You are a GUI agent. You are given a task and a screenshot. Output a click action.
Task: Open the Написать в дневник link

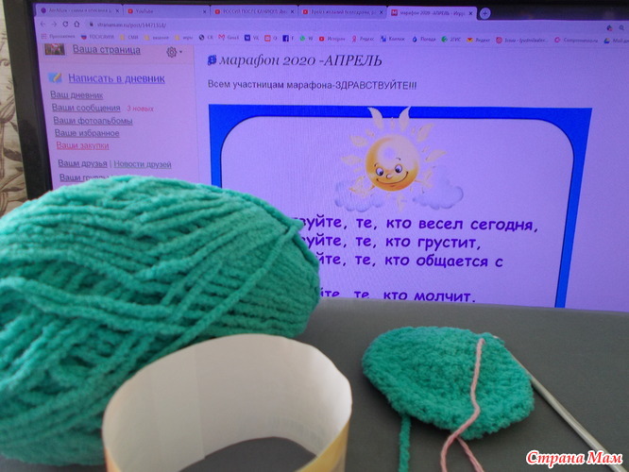tap(116, 78)
